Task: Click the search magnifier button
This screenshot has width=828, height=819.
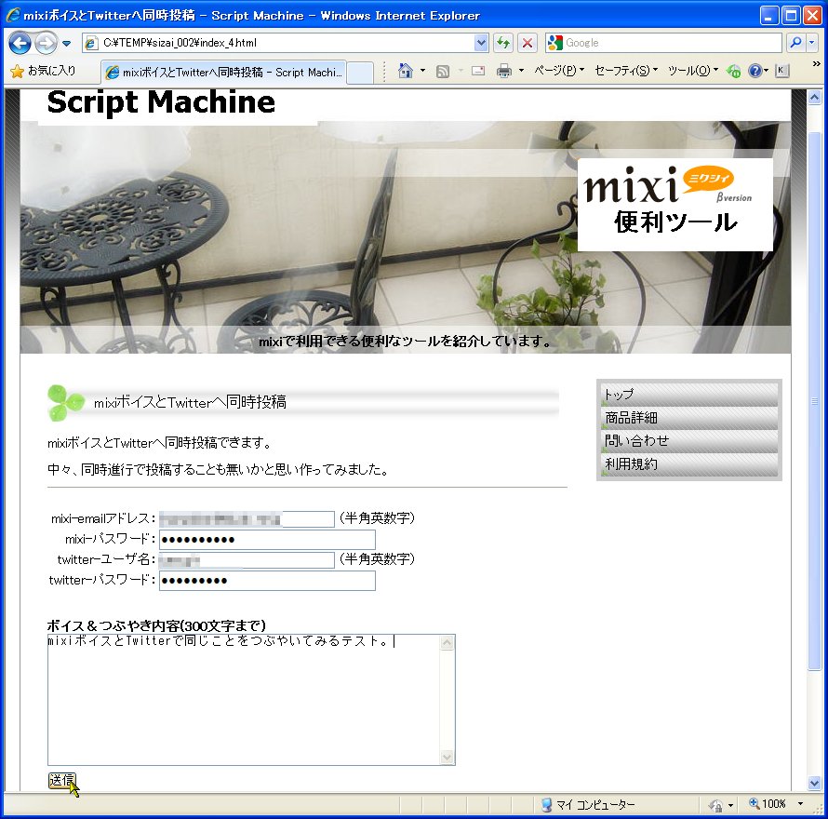Action: click(795, 43)
